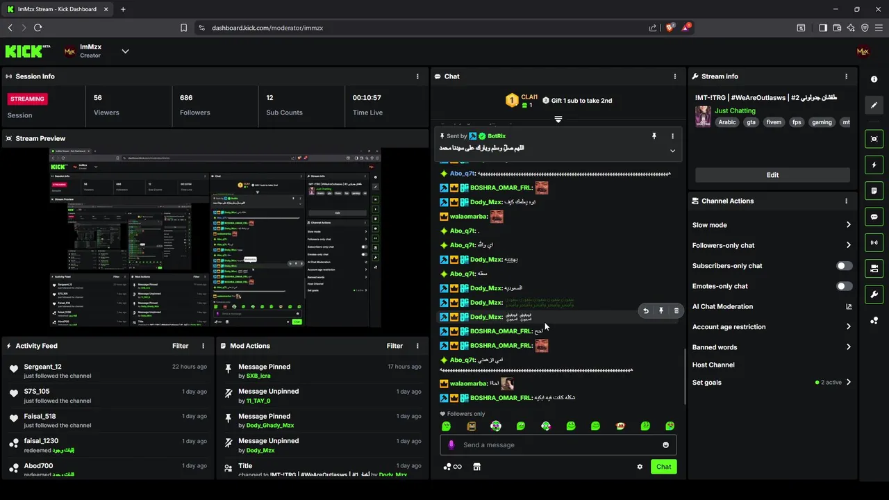Open AI Chat Moderation
This screenshot has height=500, width=889.
point(722,306)
